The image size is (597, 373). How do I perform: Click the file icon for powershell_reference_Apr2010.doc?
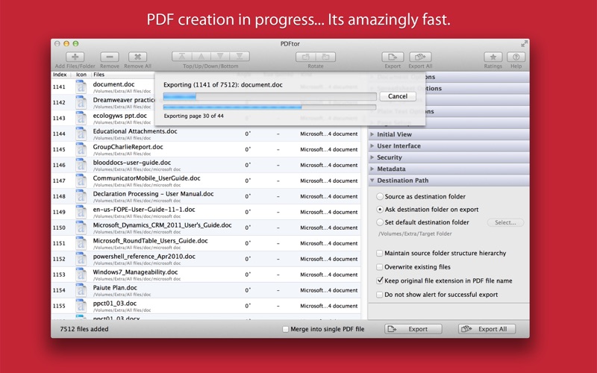[81, 259]
